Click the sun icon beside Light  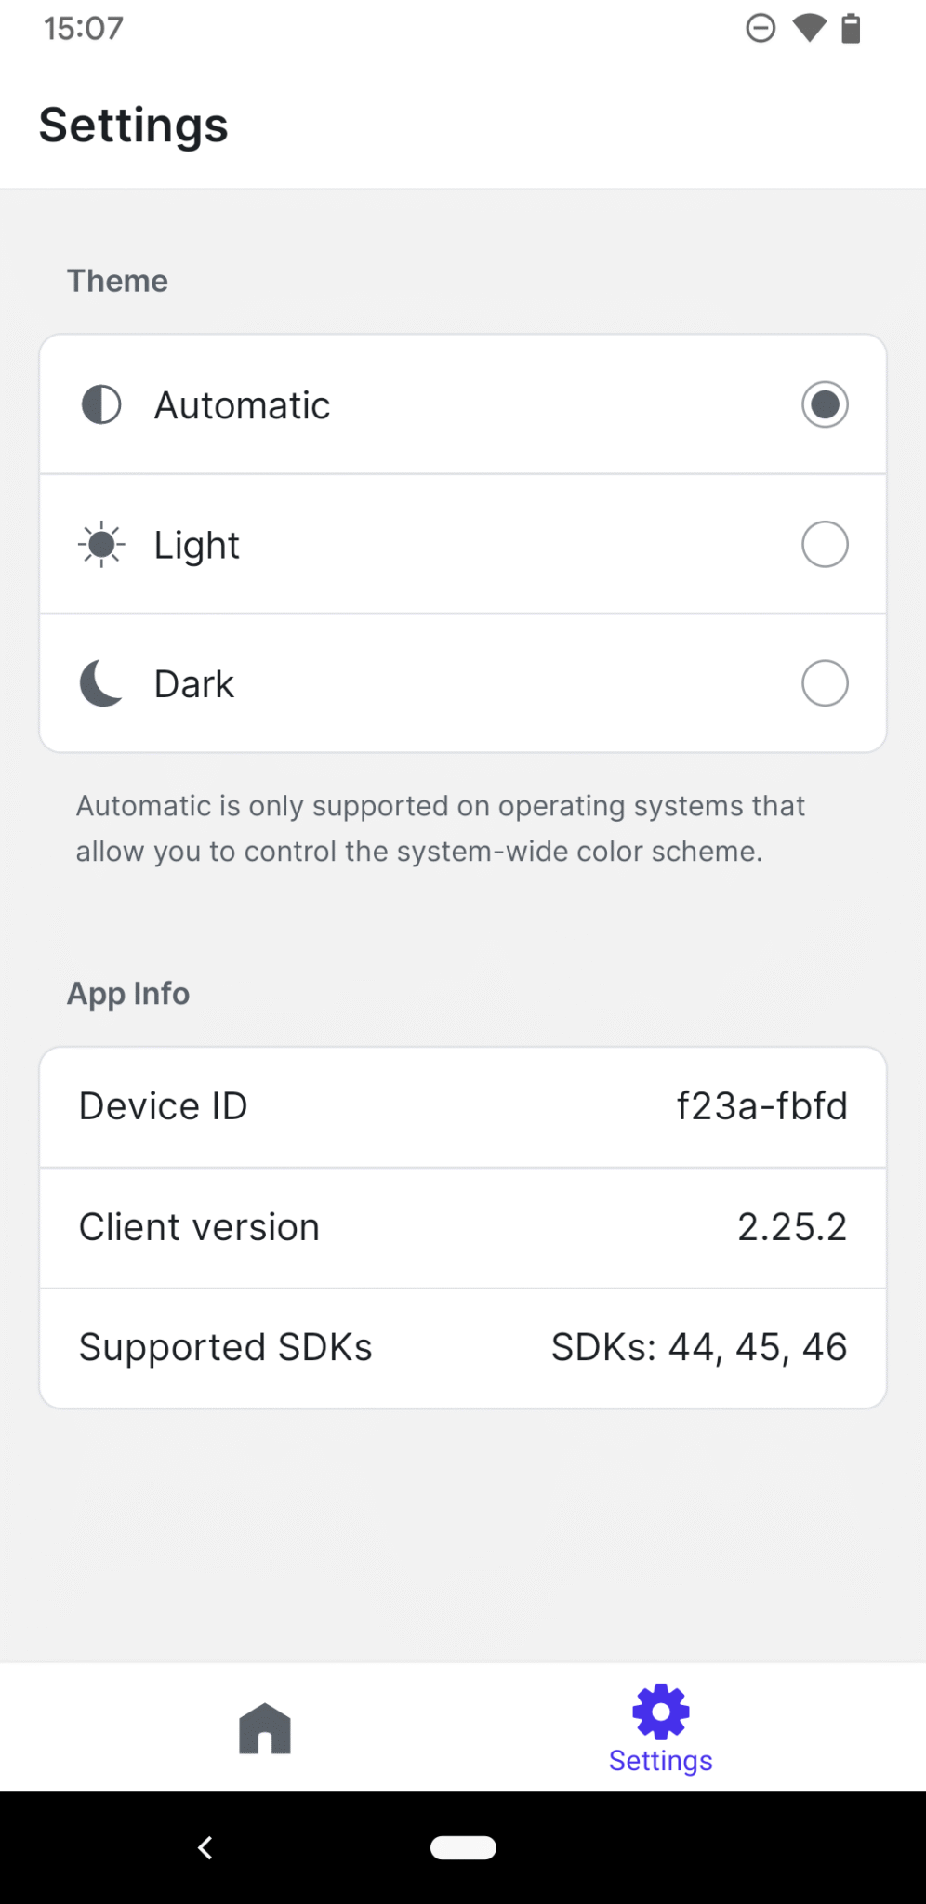point(100,544)
